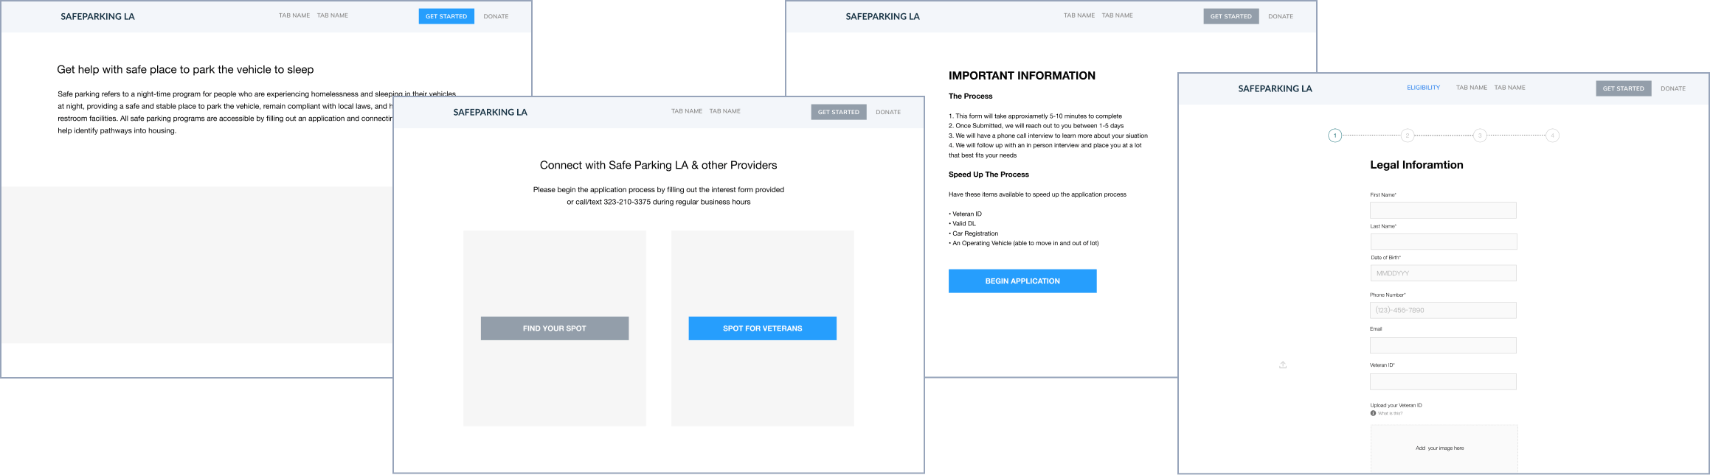Select the Date of Birth MMDDYYY field
The image size is (1710, 475).
(1443, 273)
